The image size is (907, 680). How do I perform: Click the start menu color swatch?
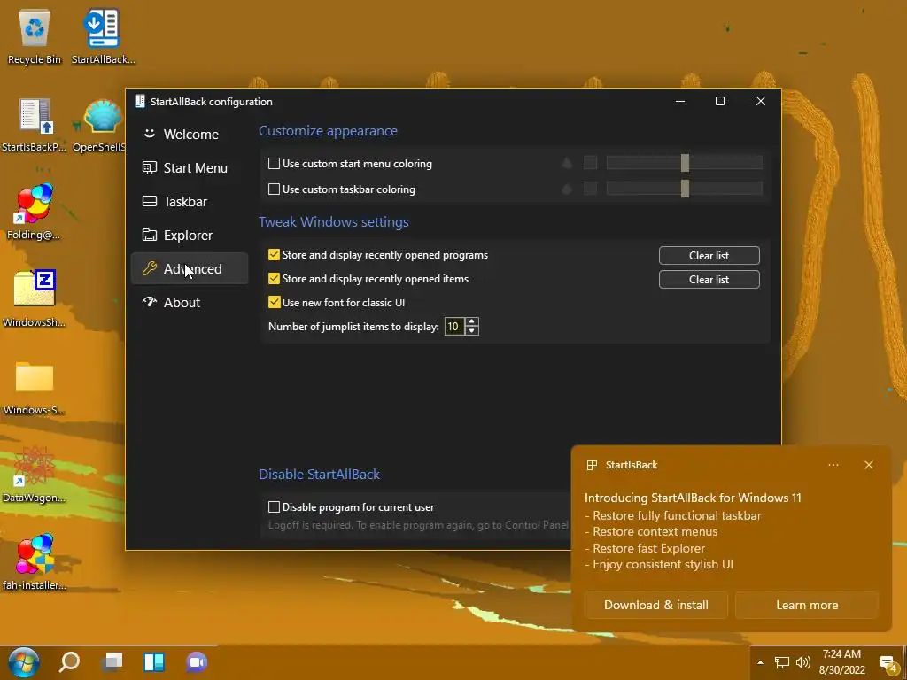(x=590, y=163)
